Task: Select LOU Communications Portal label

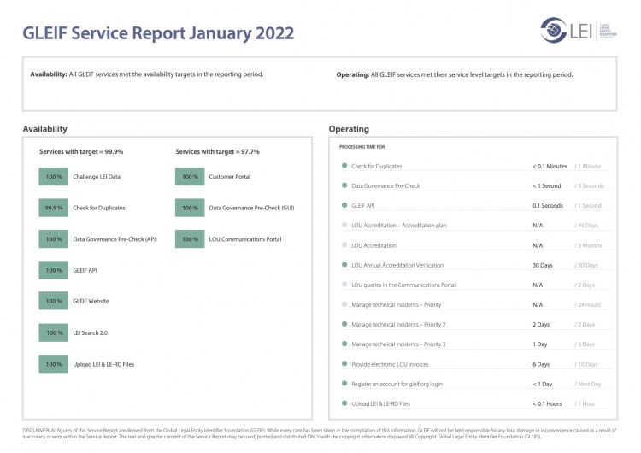Action: pyautogui.click(x=244, y=239)
